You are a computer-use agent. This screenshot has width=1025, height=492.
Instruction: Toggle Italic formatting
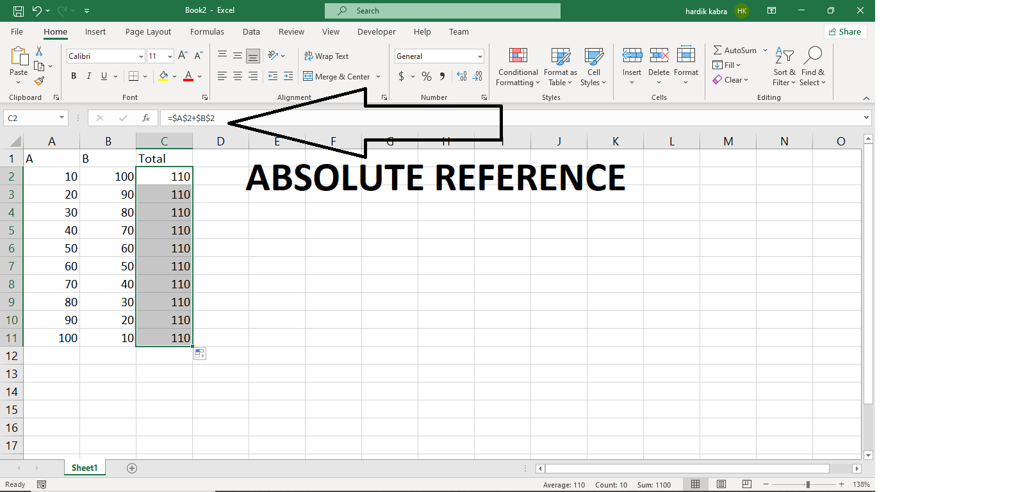(88, 76)
